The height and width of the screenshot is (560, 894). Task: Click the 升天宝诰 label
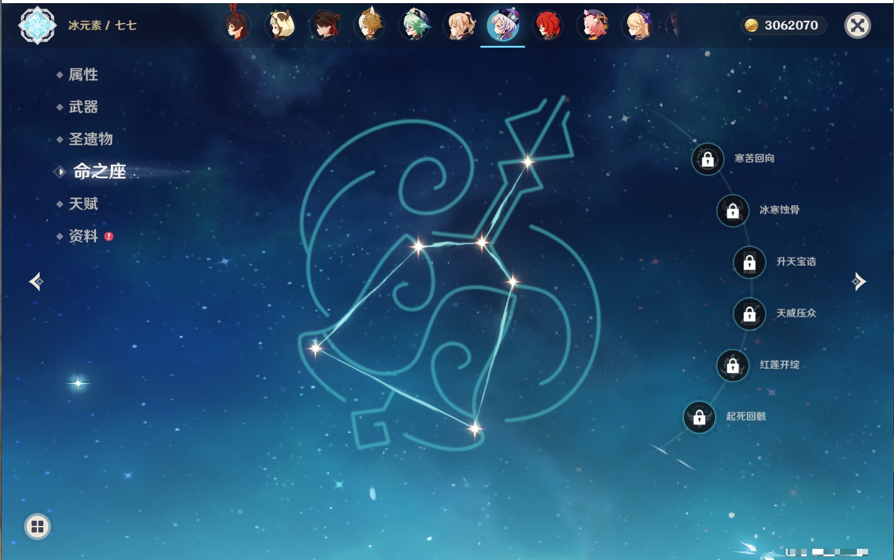(796, 262)
